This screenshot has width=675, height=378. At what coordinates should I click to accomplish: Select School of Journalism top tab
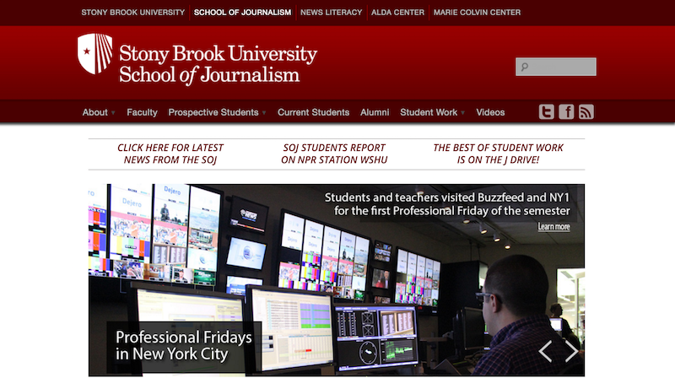coord(242,13)
